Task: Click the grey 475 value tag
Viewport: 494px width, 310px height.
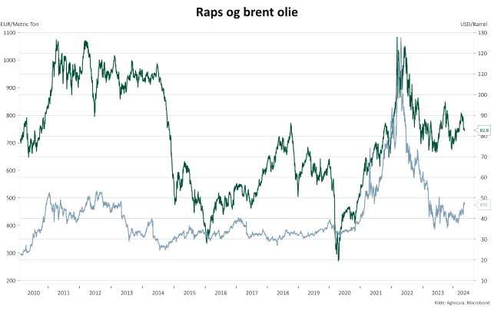Action: tap(484, 205)
